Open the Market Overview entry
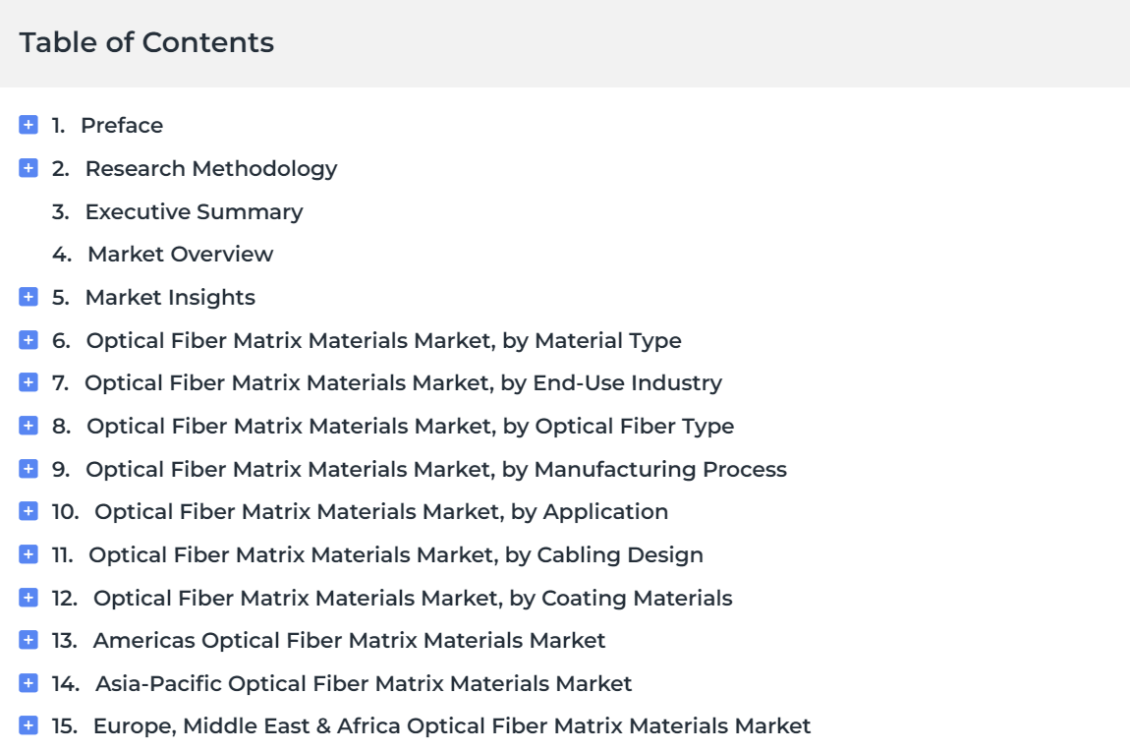This screenshot has width=1130, height=751. click(x=180, y=255)
